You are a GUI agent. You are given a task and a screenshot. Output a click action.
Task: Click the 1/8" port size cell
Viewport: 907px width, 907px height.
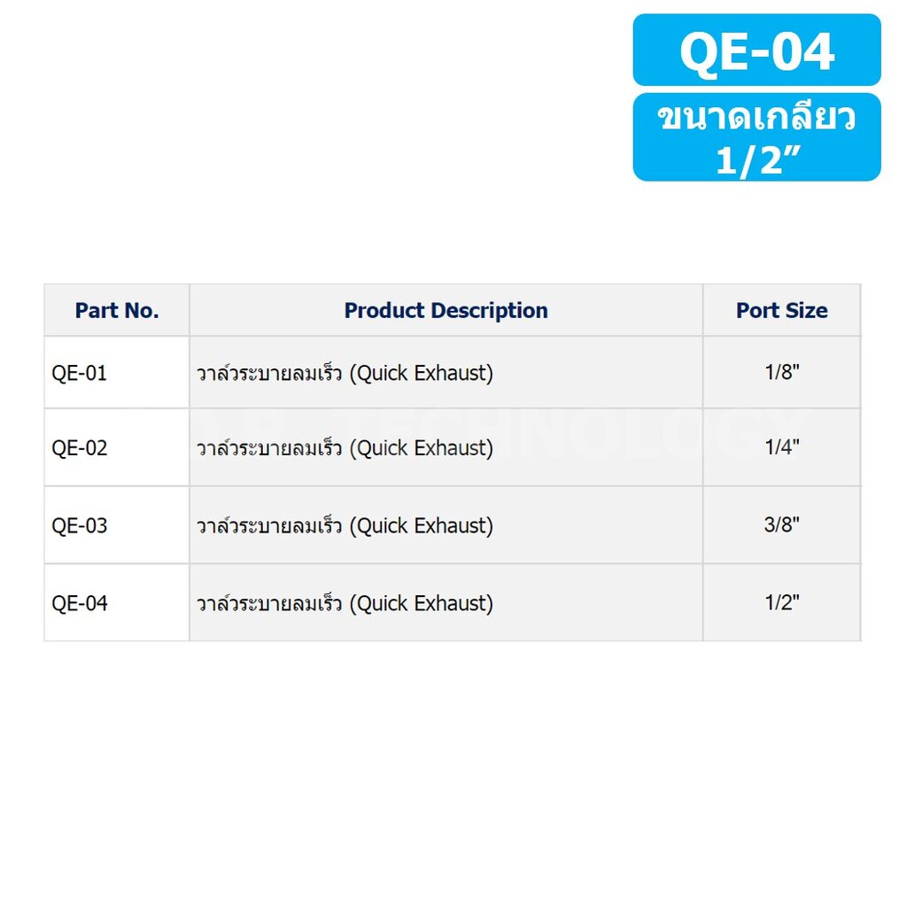pos(781,373)
